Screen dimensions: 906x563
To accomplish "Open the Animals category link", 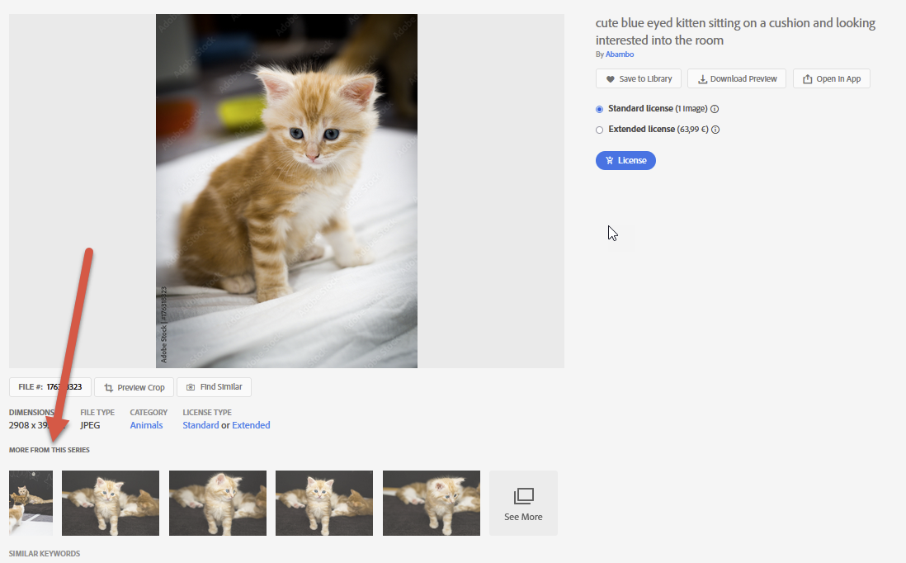I will (146, 425).
